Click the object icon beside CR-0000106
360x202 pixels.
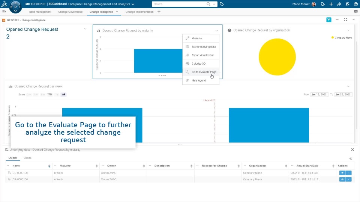tap(9, 179)
